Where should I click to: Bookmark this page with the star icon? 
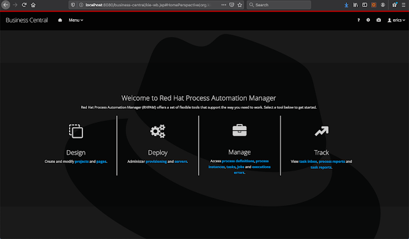click(x=240, y=5)
